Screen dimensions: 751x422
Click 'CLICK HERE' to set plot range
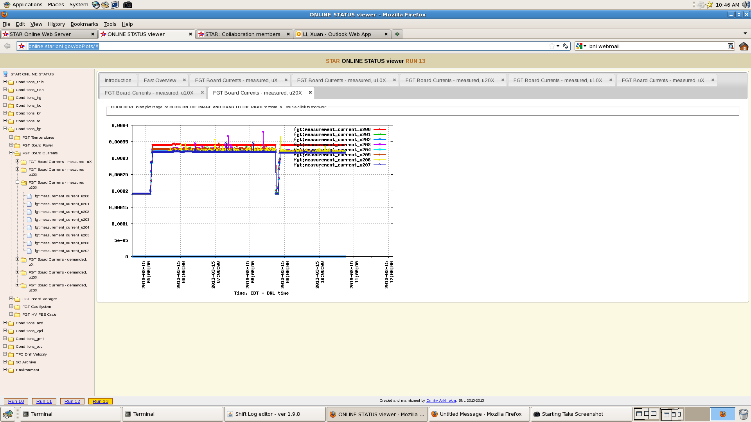click(x=122, y=107)
